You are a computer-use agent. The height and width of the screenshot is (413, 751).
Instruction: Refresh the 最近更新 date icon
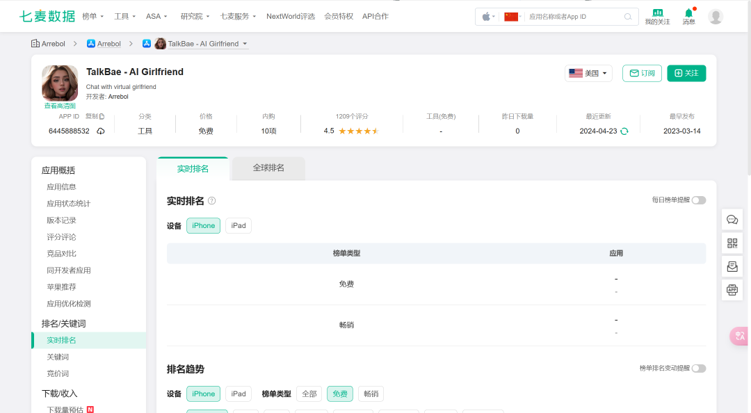click(x=624, y=131)
